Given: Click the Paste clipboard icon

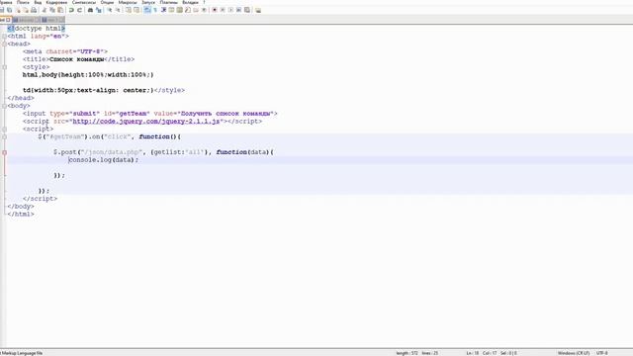Looking at the screenshot, I should point(60,10).
